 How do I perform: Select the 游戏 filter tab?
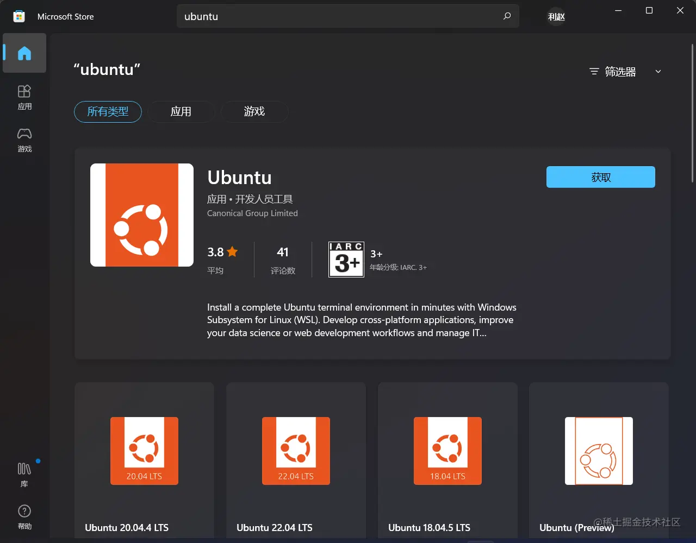(254, 112)
